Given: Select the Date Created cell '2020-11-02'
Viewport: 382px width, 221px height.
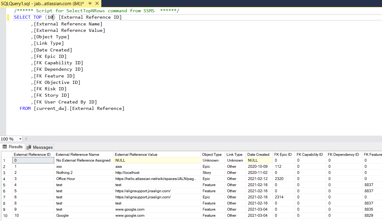Looking at the screenshot, I should 259,173.
